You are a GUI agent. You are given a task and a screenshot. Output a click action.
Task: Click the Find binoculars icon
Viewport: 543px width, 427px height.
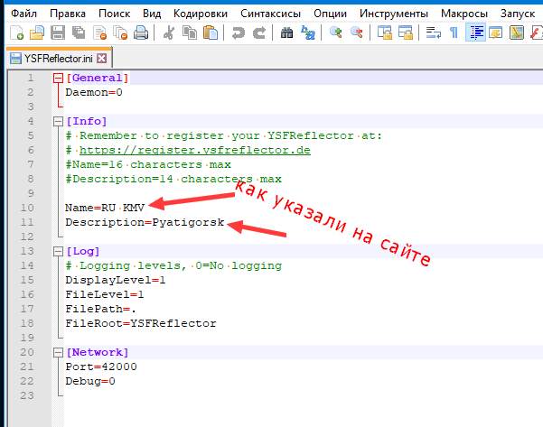287,33
